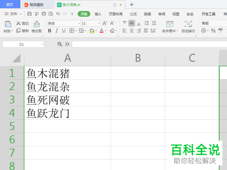Expand Merge and Center dropdown arrow

click(177, 31)
